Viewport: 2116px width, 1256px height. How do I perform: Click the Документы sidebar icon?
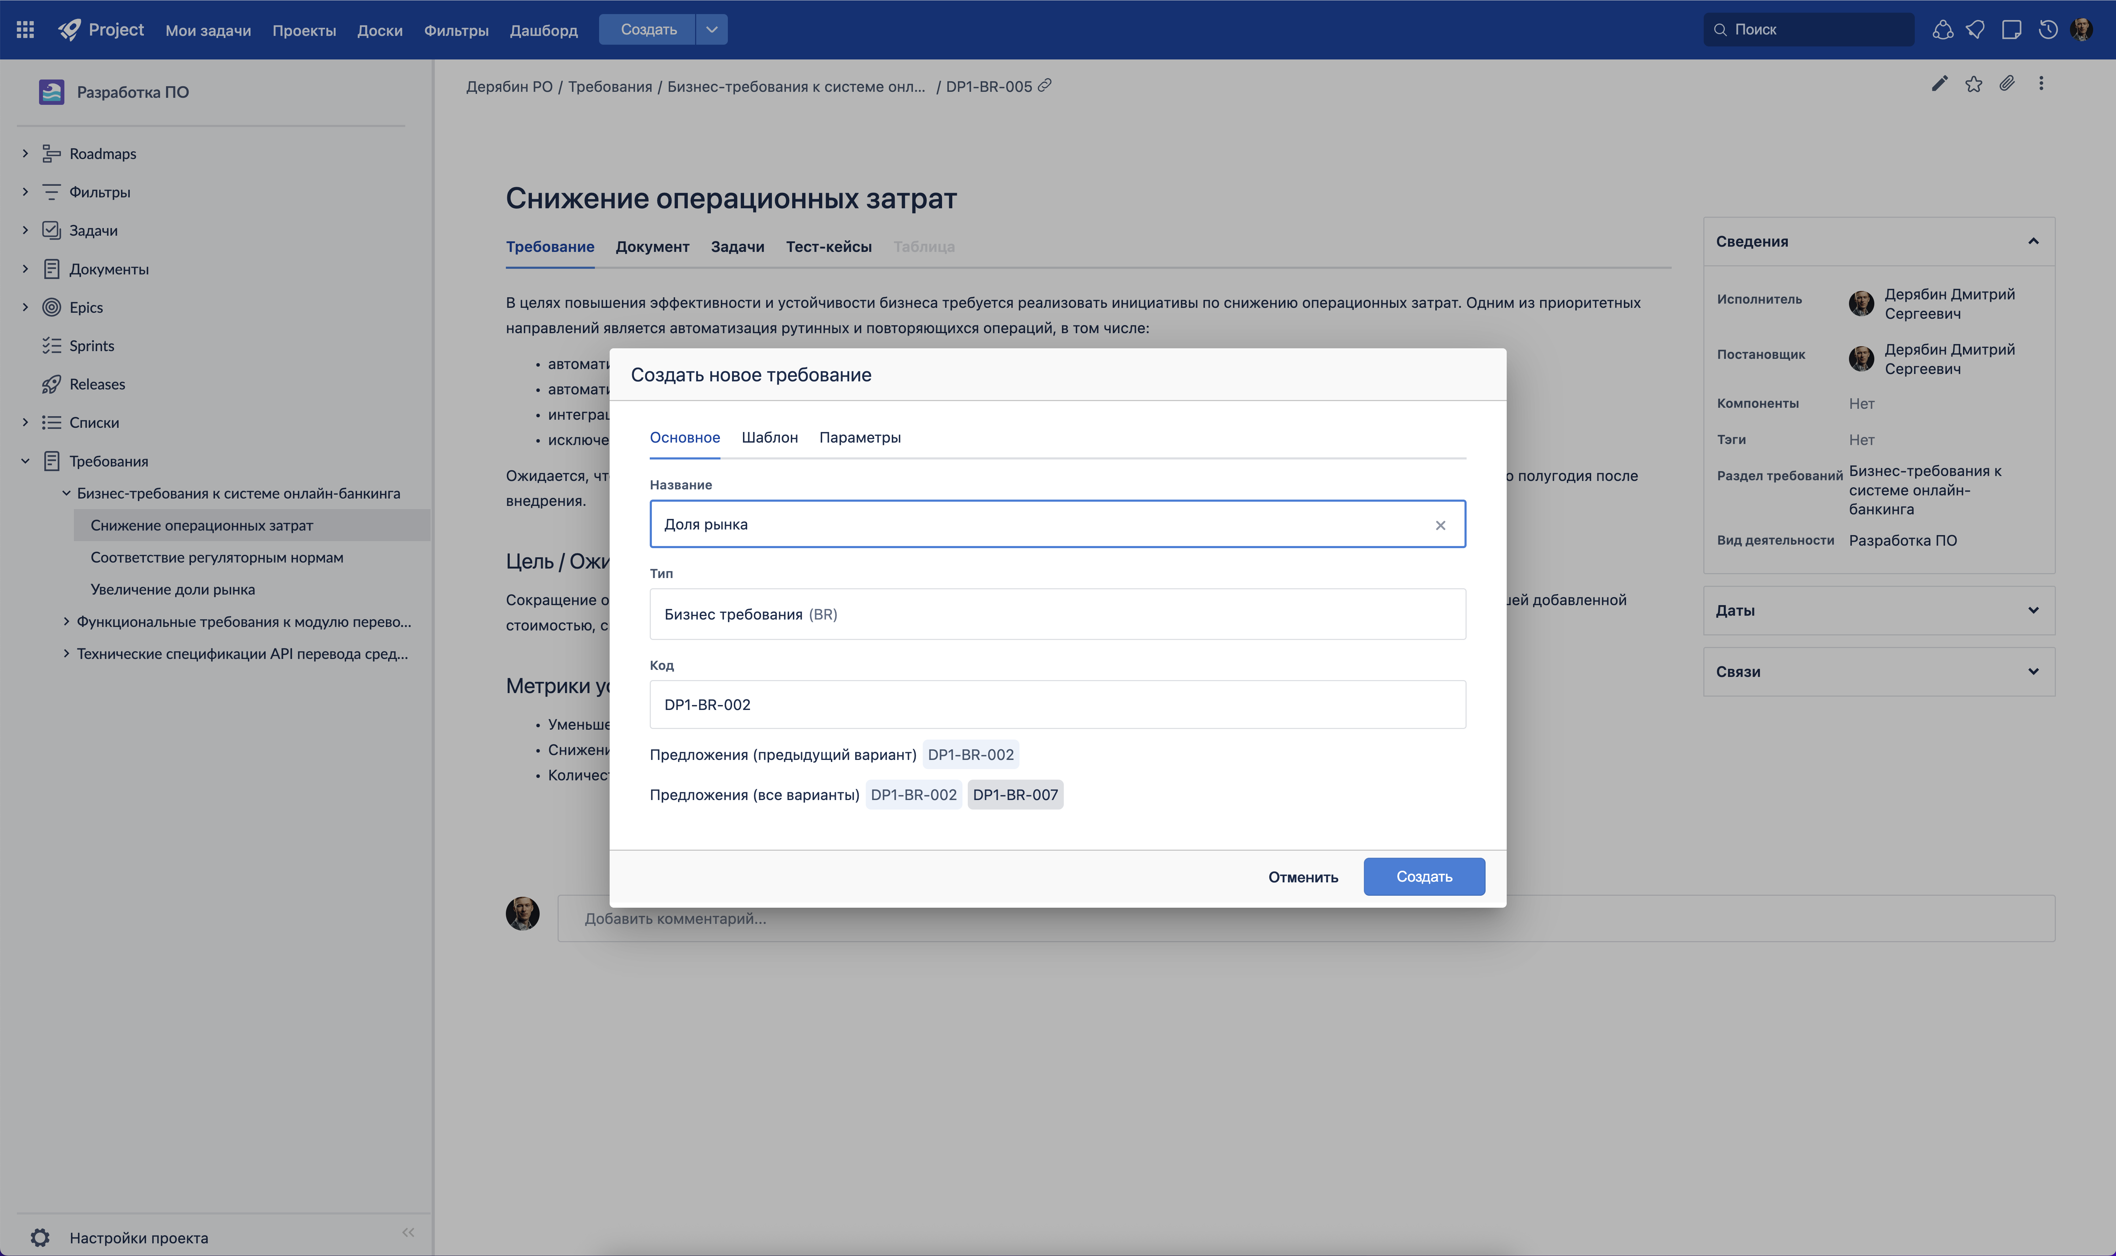point(52,269)
